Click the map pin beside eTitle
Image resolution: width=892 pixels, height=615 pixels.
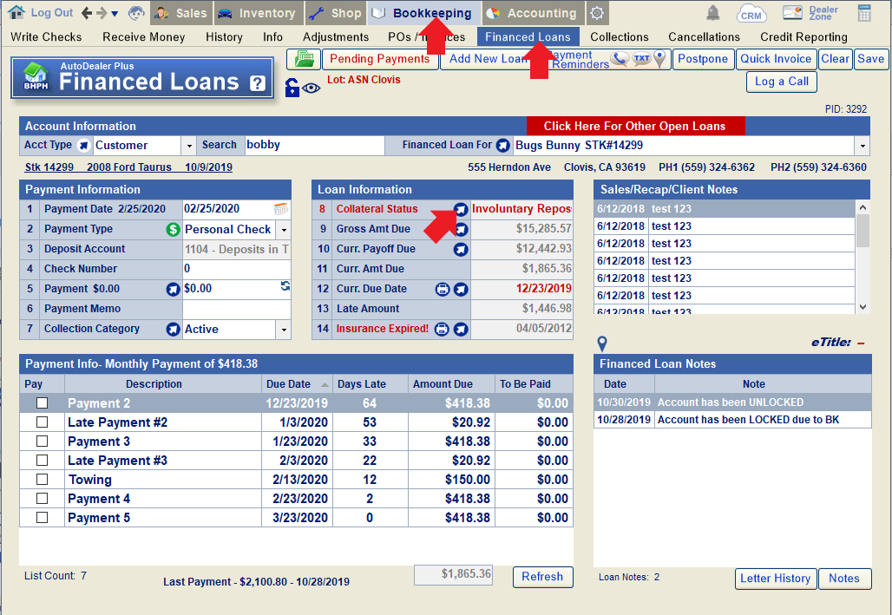(x=602, y=343)
